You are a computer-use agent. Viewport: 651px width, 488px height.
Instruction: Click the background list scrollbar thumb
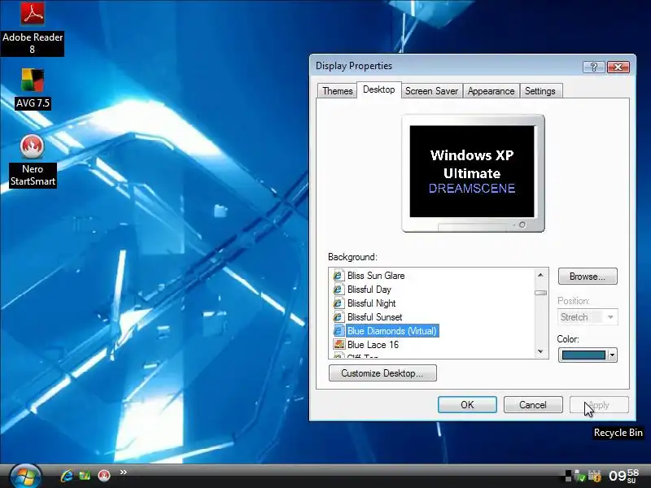[540, 293]
